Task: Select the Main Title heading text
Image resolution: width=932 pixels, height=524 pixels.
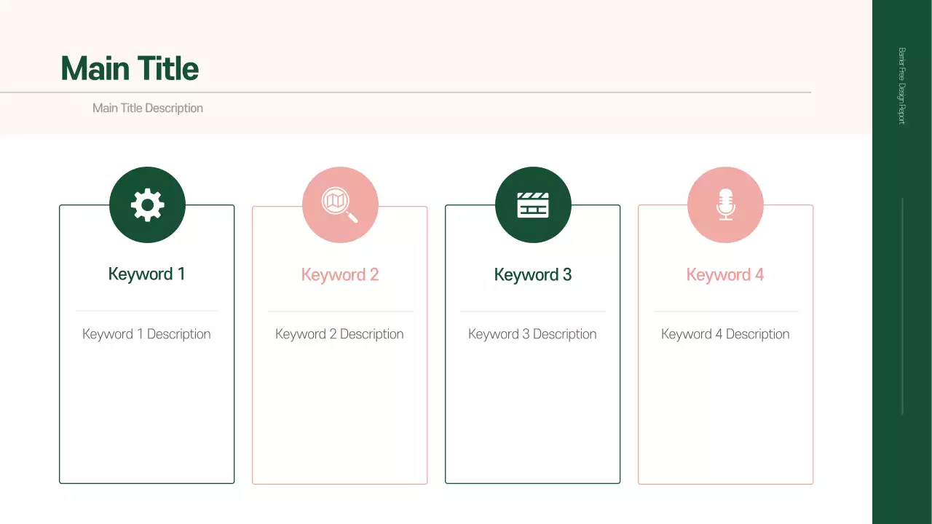Action: [129, 68]
